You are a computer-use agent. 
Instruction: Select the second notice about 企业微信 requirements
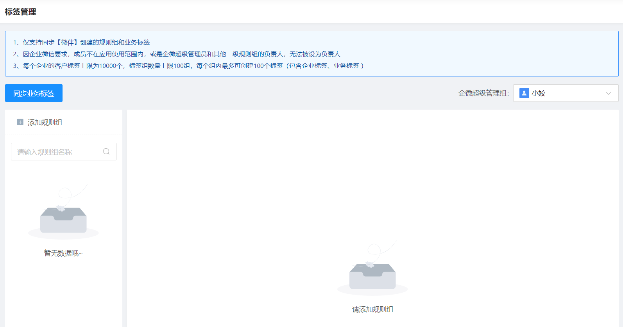(x=177, y=54)
